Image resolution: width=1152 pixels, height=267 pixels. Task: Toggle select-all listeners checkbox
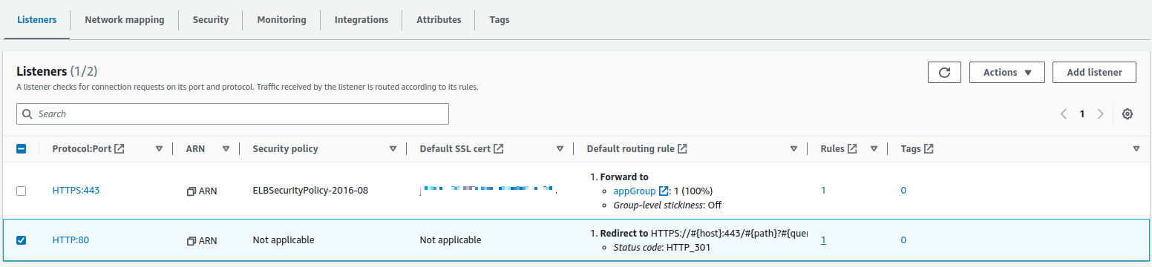coord(21,148)
